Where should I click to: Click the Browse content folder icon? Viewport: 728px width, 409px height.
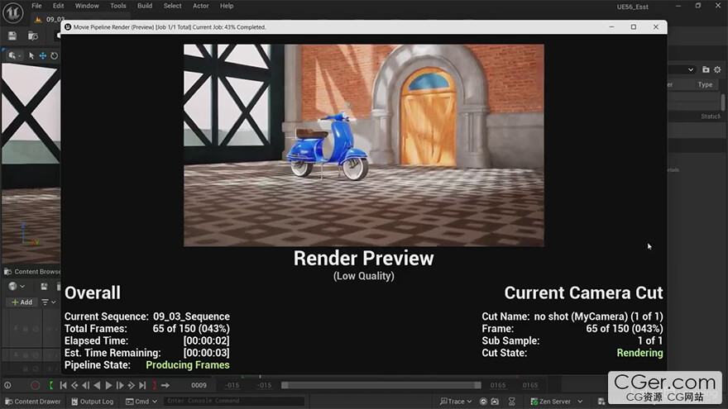(33, 36)
